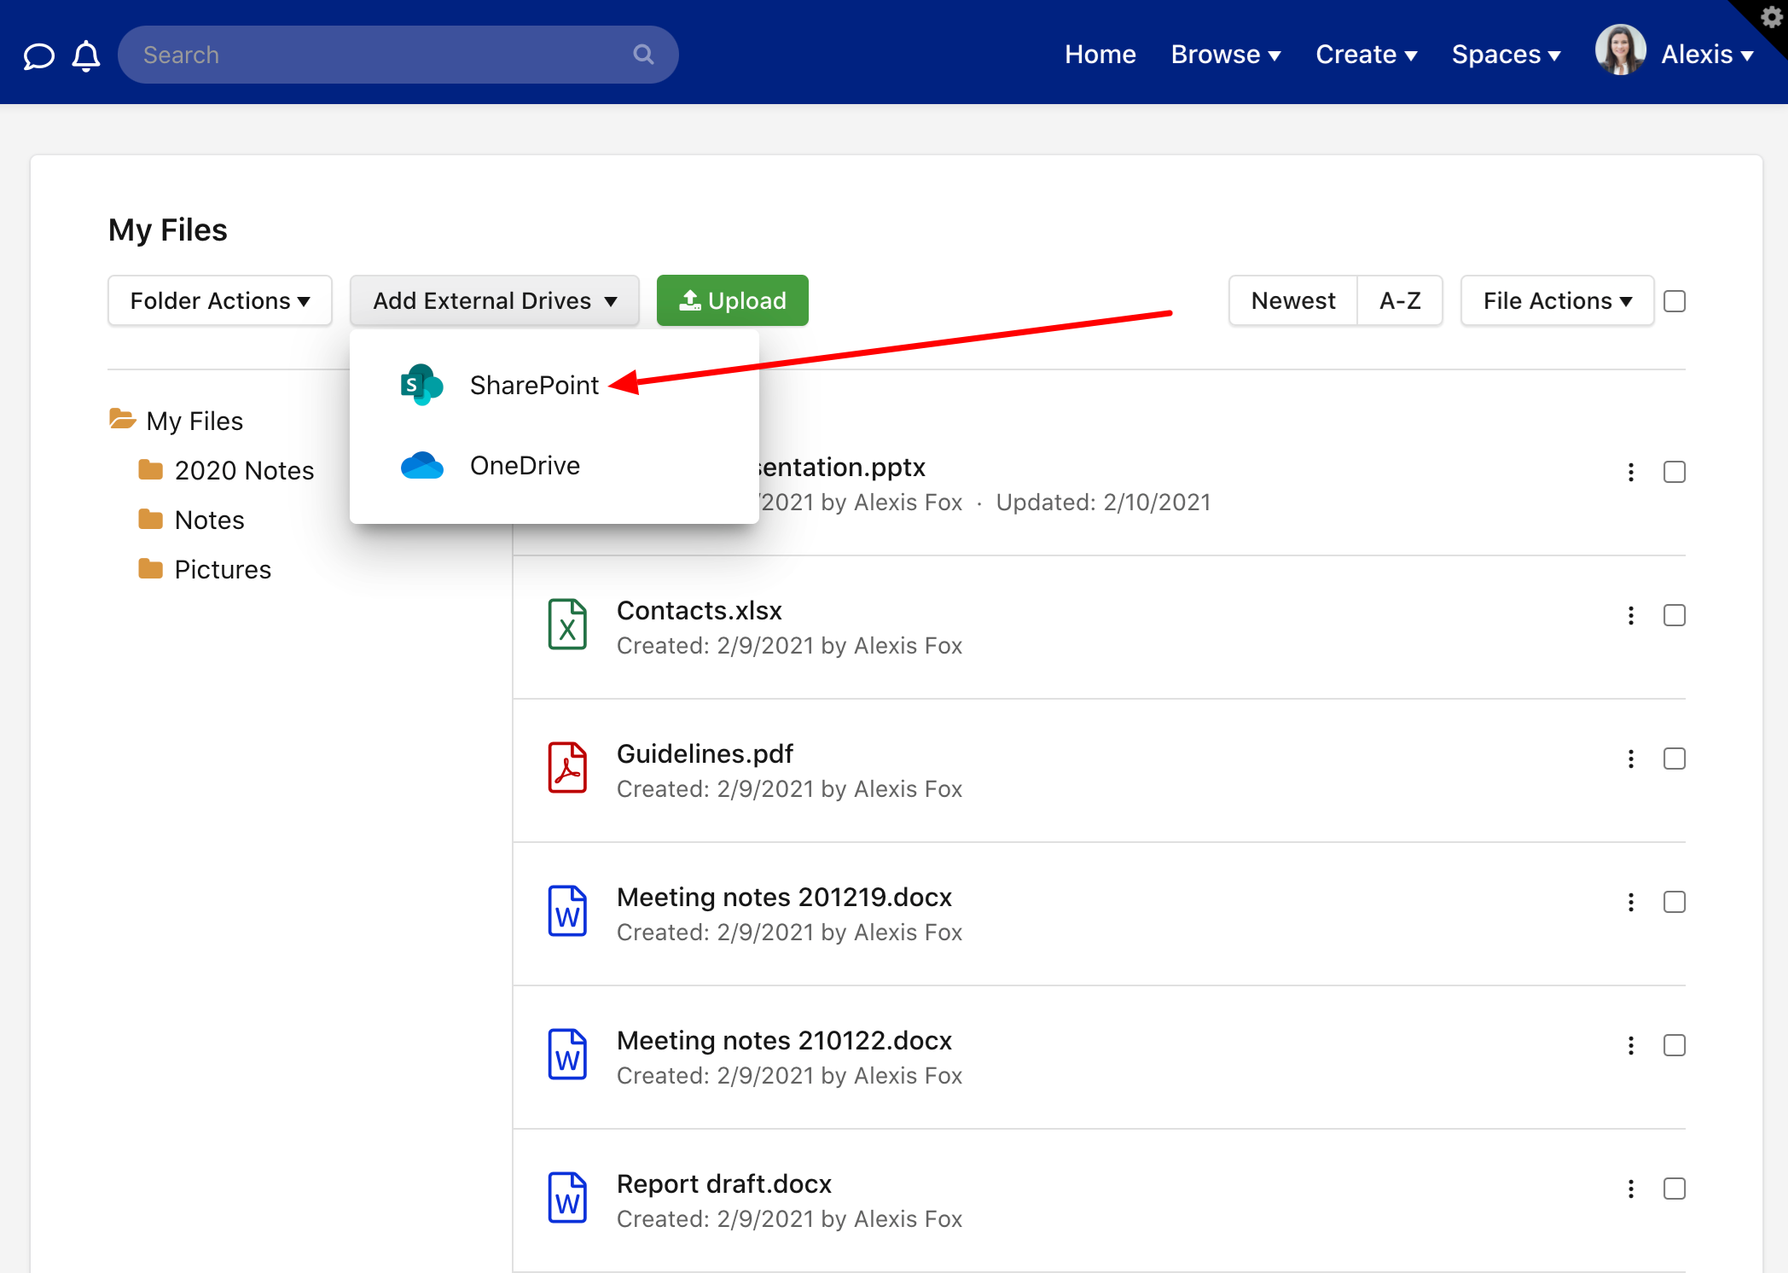Click Word icon for Report draft.docx
The height and width of the screenshot is (1273, 1788).
point(567,1198)
